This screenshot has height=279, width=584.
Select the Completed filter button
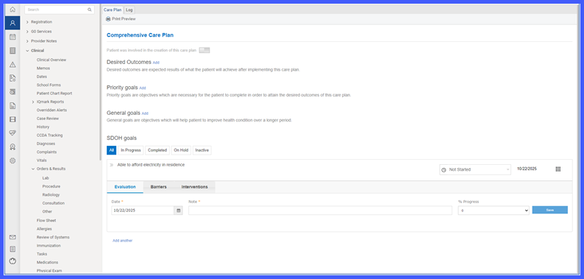(x=157, y=150)
